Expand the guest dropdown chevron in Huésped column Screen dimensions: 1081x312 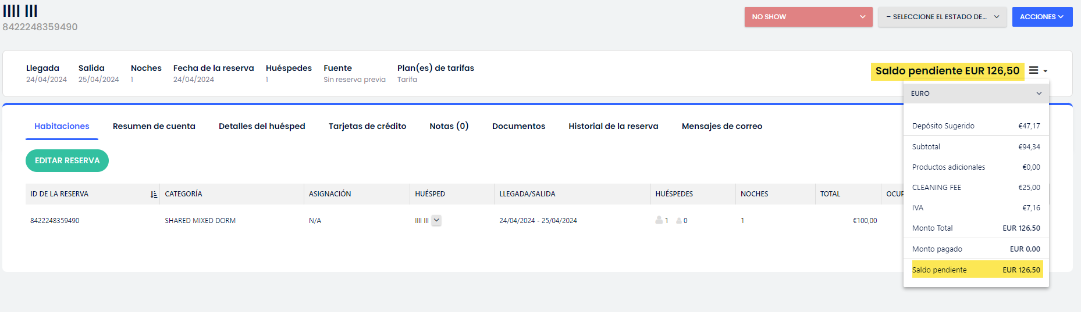point(436,220)
